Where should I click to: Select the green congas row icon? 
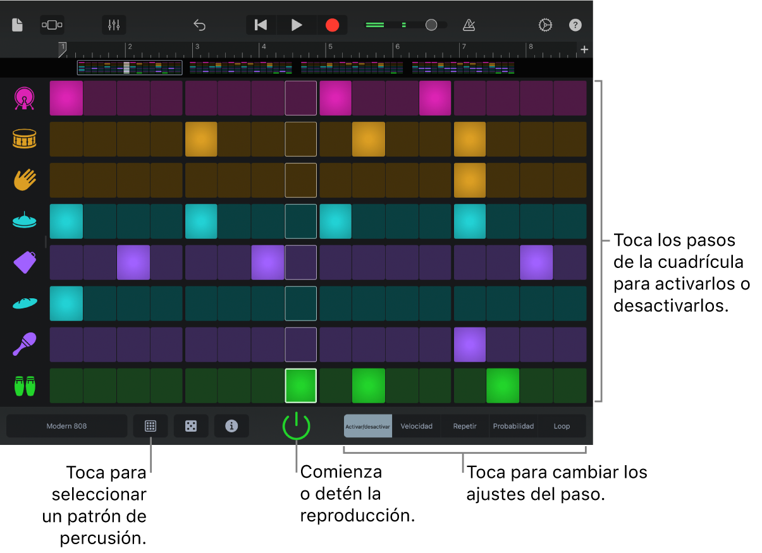pos(25,386)
